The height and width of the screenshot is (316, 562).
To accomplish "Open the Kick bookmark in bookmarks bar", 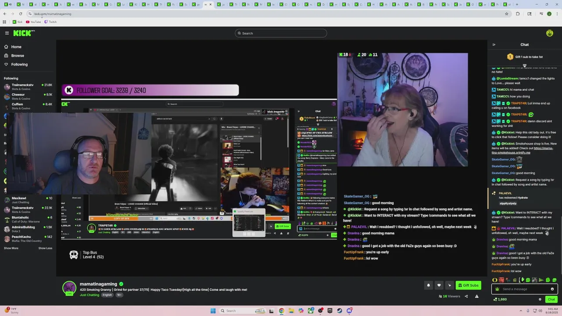I will 18,22.
